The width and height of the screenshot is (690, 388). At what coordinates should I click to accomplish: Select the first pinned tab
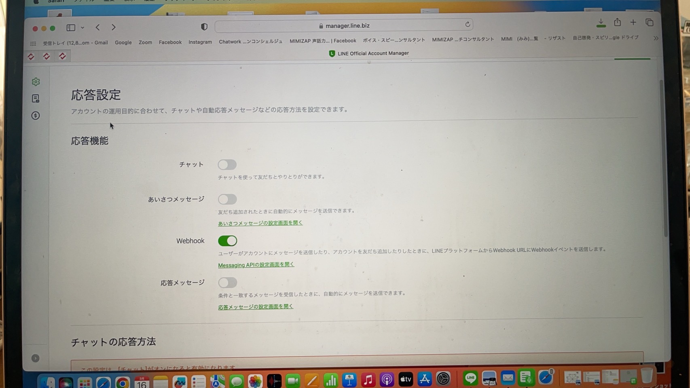click(x=31, y=56)
